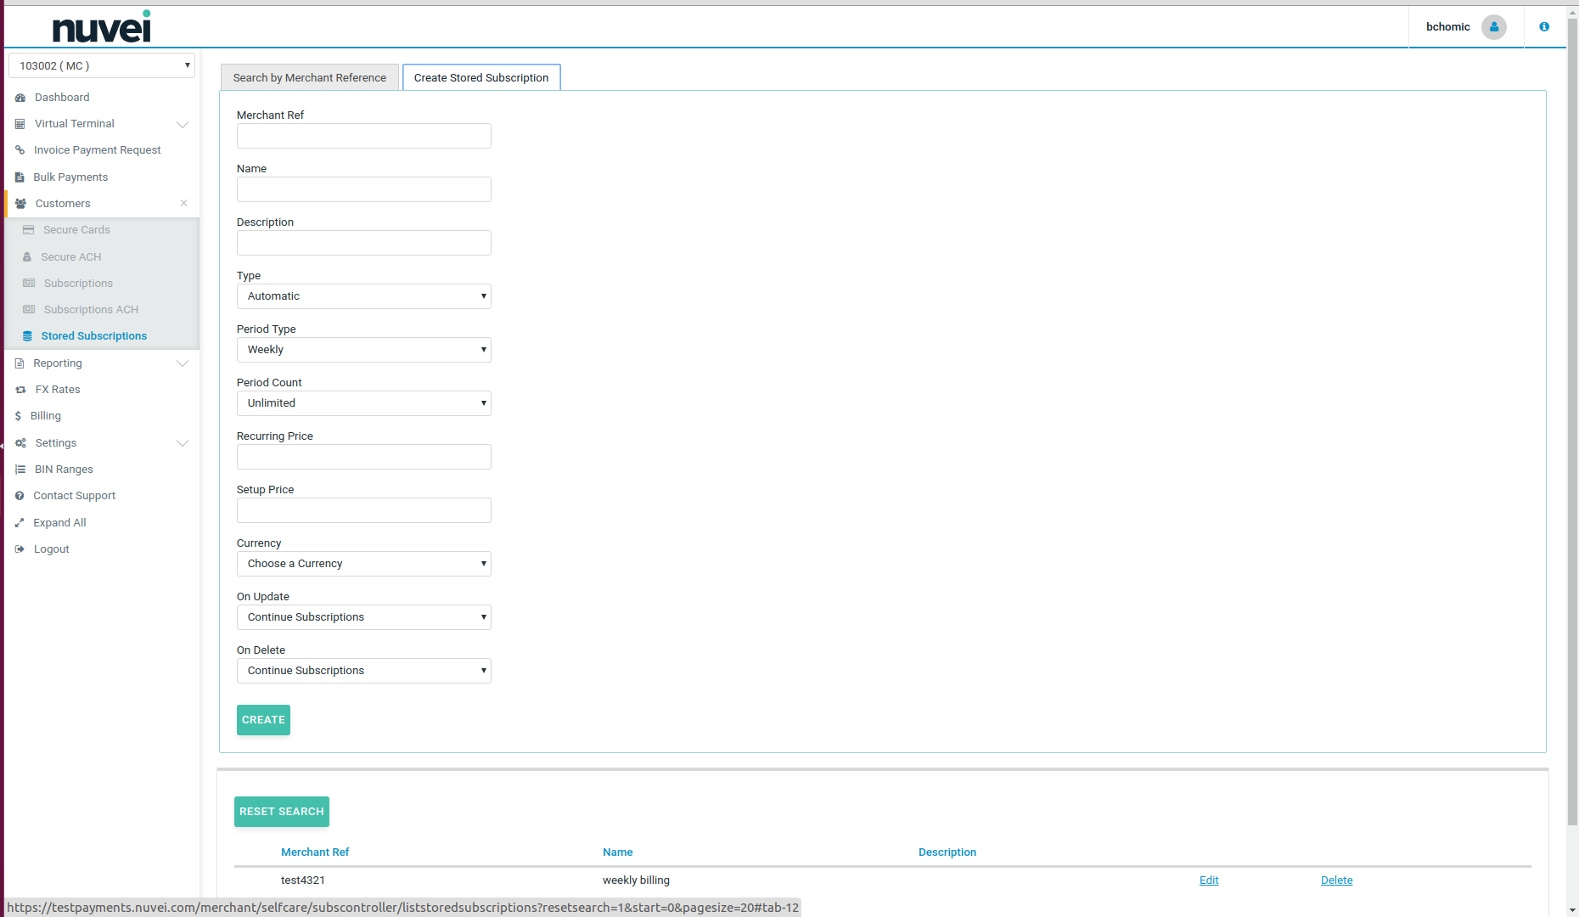This screenshot has width=1579, height=917.
Task: Switch to Search by Merchant Reference tab
Action: coord(309,77)
